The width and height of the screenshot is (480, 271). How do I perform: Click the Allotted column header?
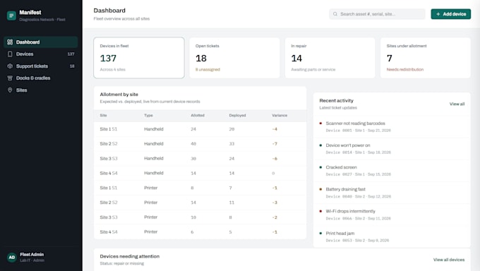198,116
